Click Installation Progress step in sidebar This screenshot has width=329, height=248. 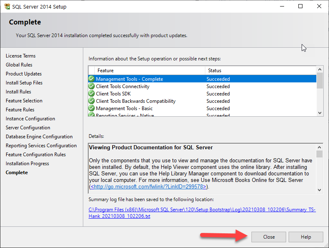pos(27,164)
